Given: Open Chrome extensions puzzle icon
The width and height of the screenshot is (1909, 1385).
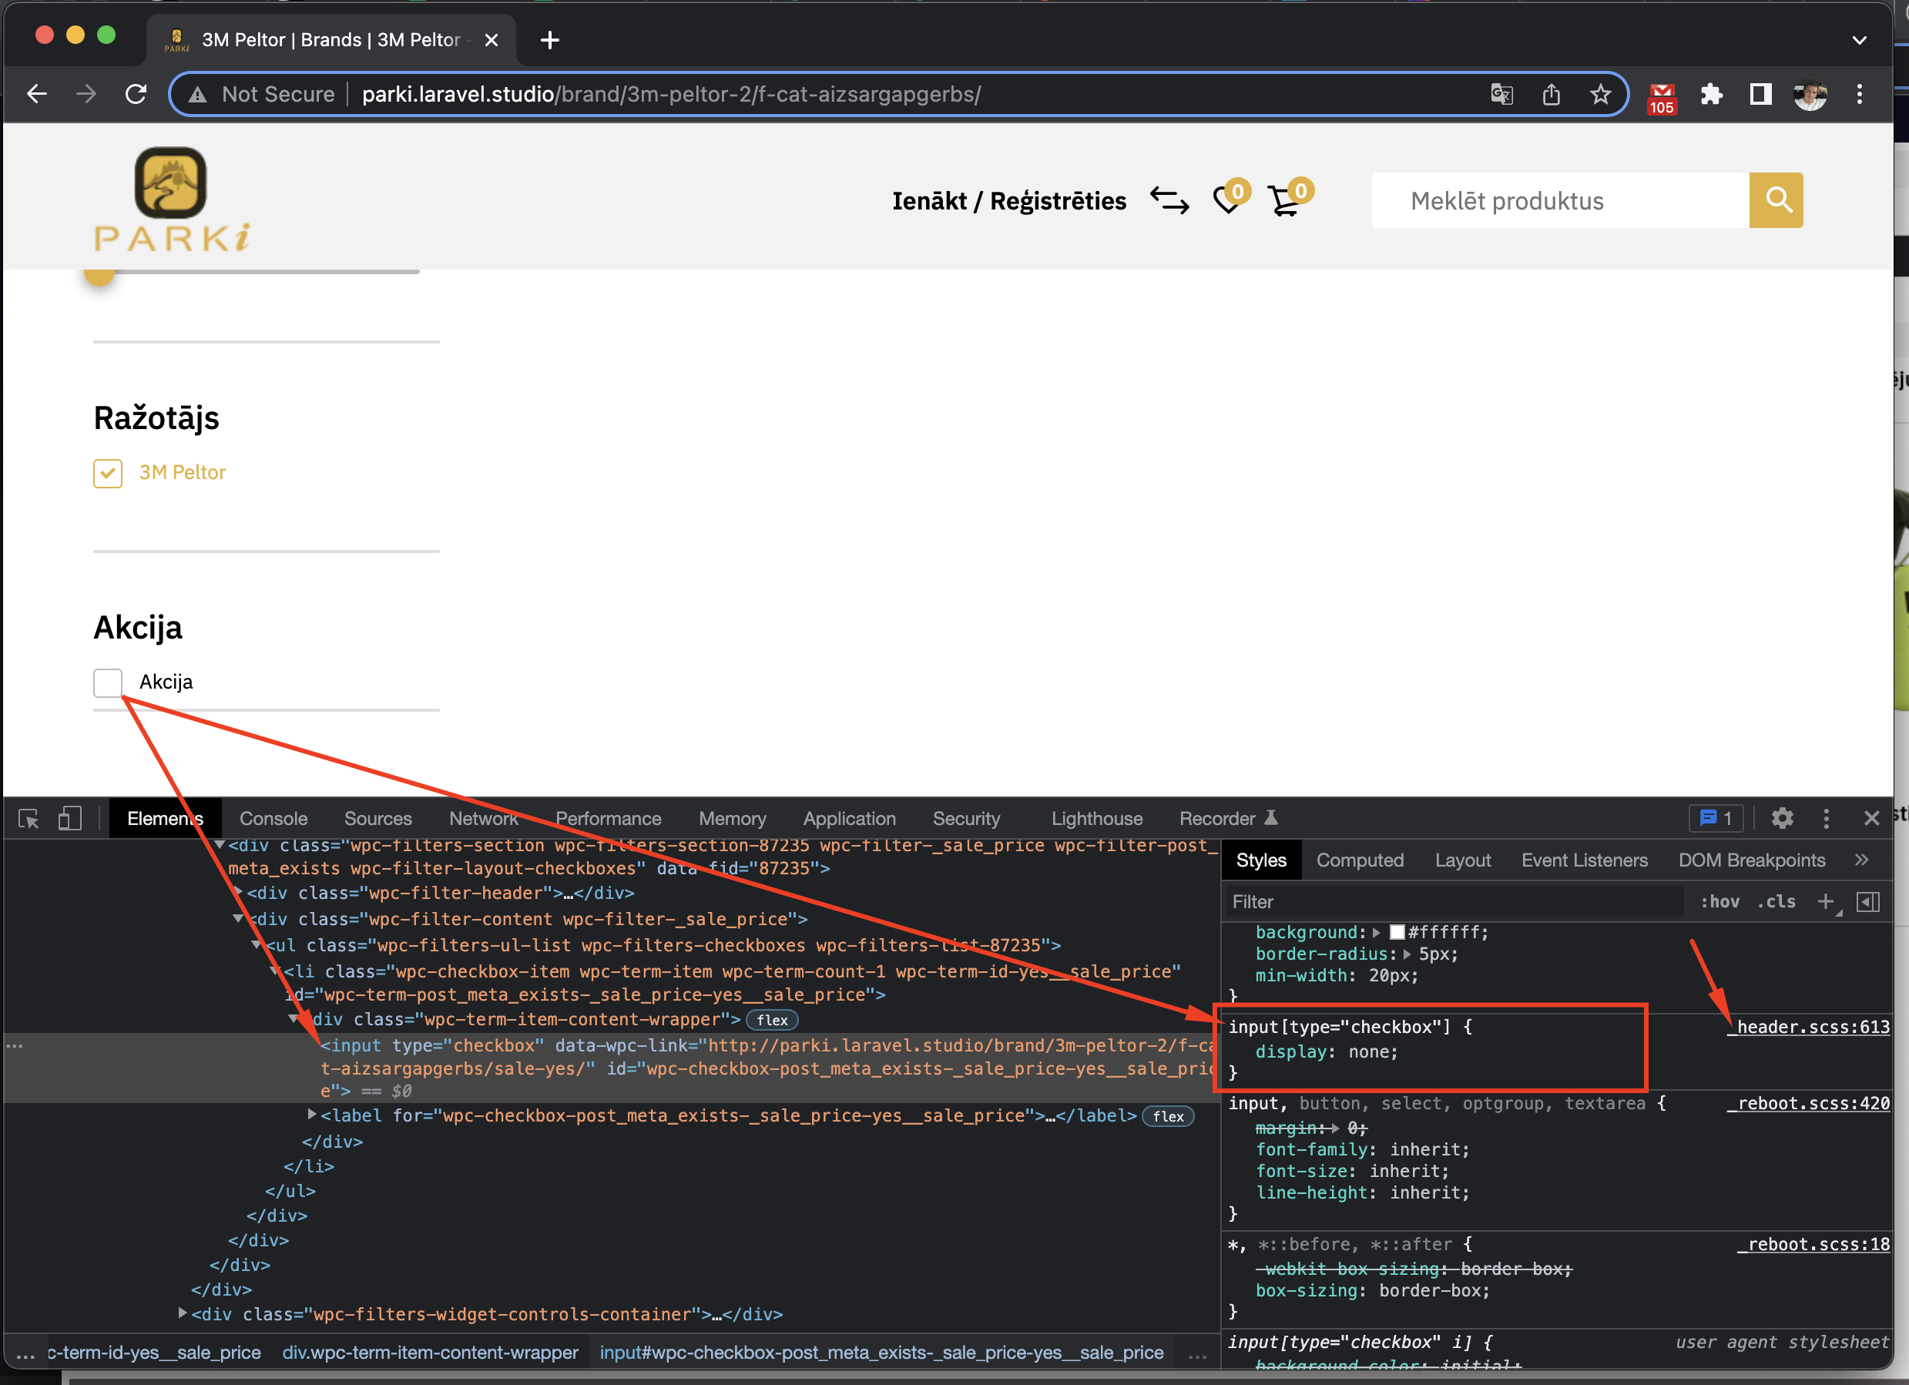Looking at the screenshot, I should [1710, 94].
